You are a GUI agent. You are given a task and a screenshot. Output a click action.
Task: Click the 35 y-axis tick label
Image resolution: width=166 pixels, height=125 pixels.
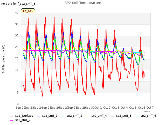pos(17,24)
